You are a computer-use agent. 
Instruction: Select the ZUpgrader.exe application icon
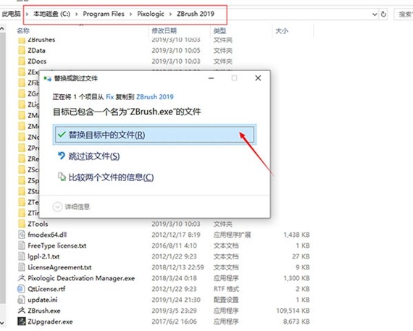[x=22, y=322]
